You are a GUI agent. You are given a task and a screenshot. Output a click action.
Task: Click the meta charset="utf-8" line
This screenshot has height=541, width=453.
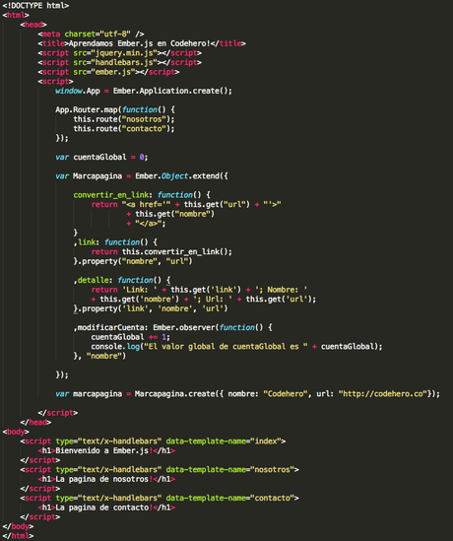coord(91,34)
